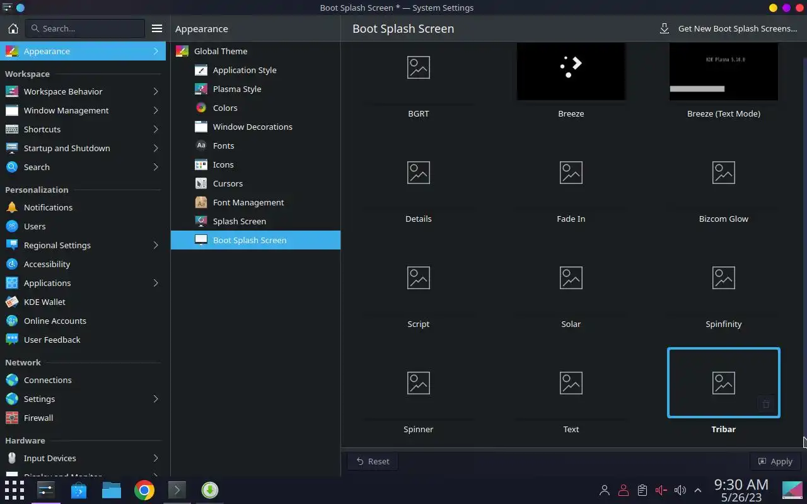This screenshot has width=807, height=504.
Task: Open Window Management settings
Action: click(x=83, y=110)
